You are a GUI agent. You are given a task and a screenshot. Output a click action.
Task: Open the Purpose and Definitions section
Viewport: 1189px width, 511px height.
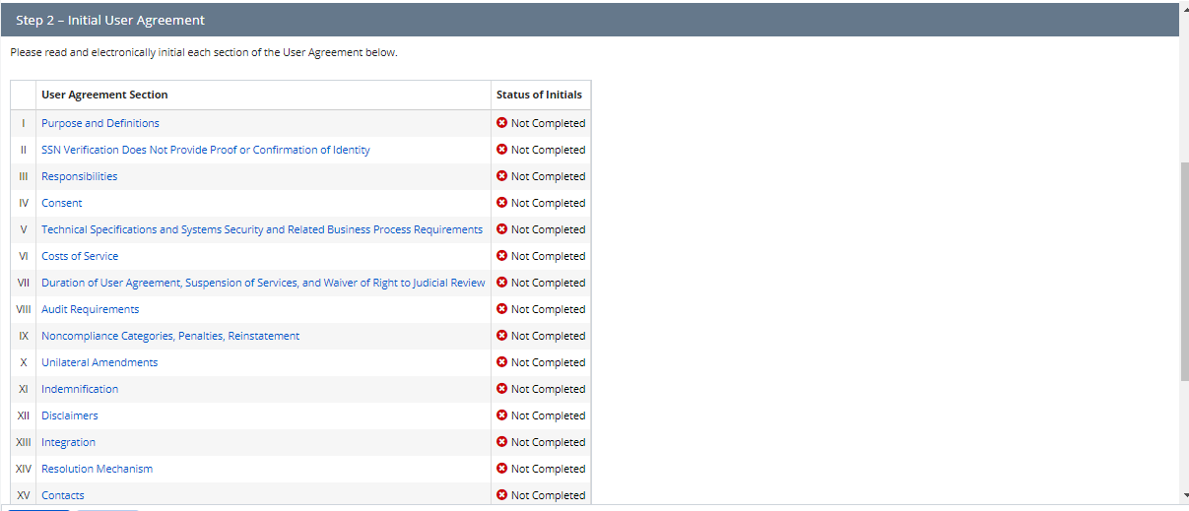pyautogui.click(x=99, y=123)
